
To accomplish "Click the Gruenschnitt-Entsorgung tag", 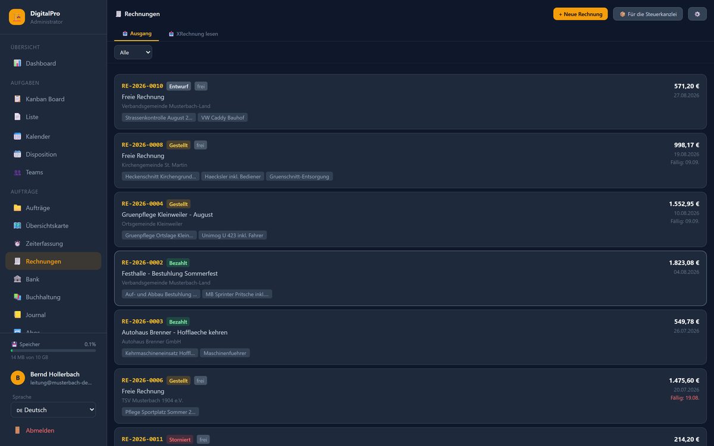I will [299, 177].
